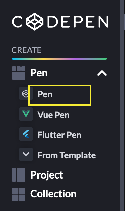Choose the Vue Pen option
125x211 pixels.
(53, 115)
